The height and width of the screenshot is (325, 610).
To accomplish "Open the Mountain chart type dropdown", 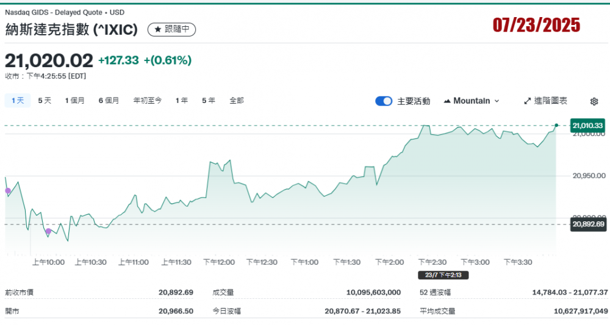I will (x=472, y=101).
